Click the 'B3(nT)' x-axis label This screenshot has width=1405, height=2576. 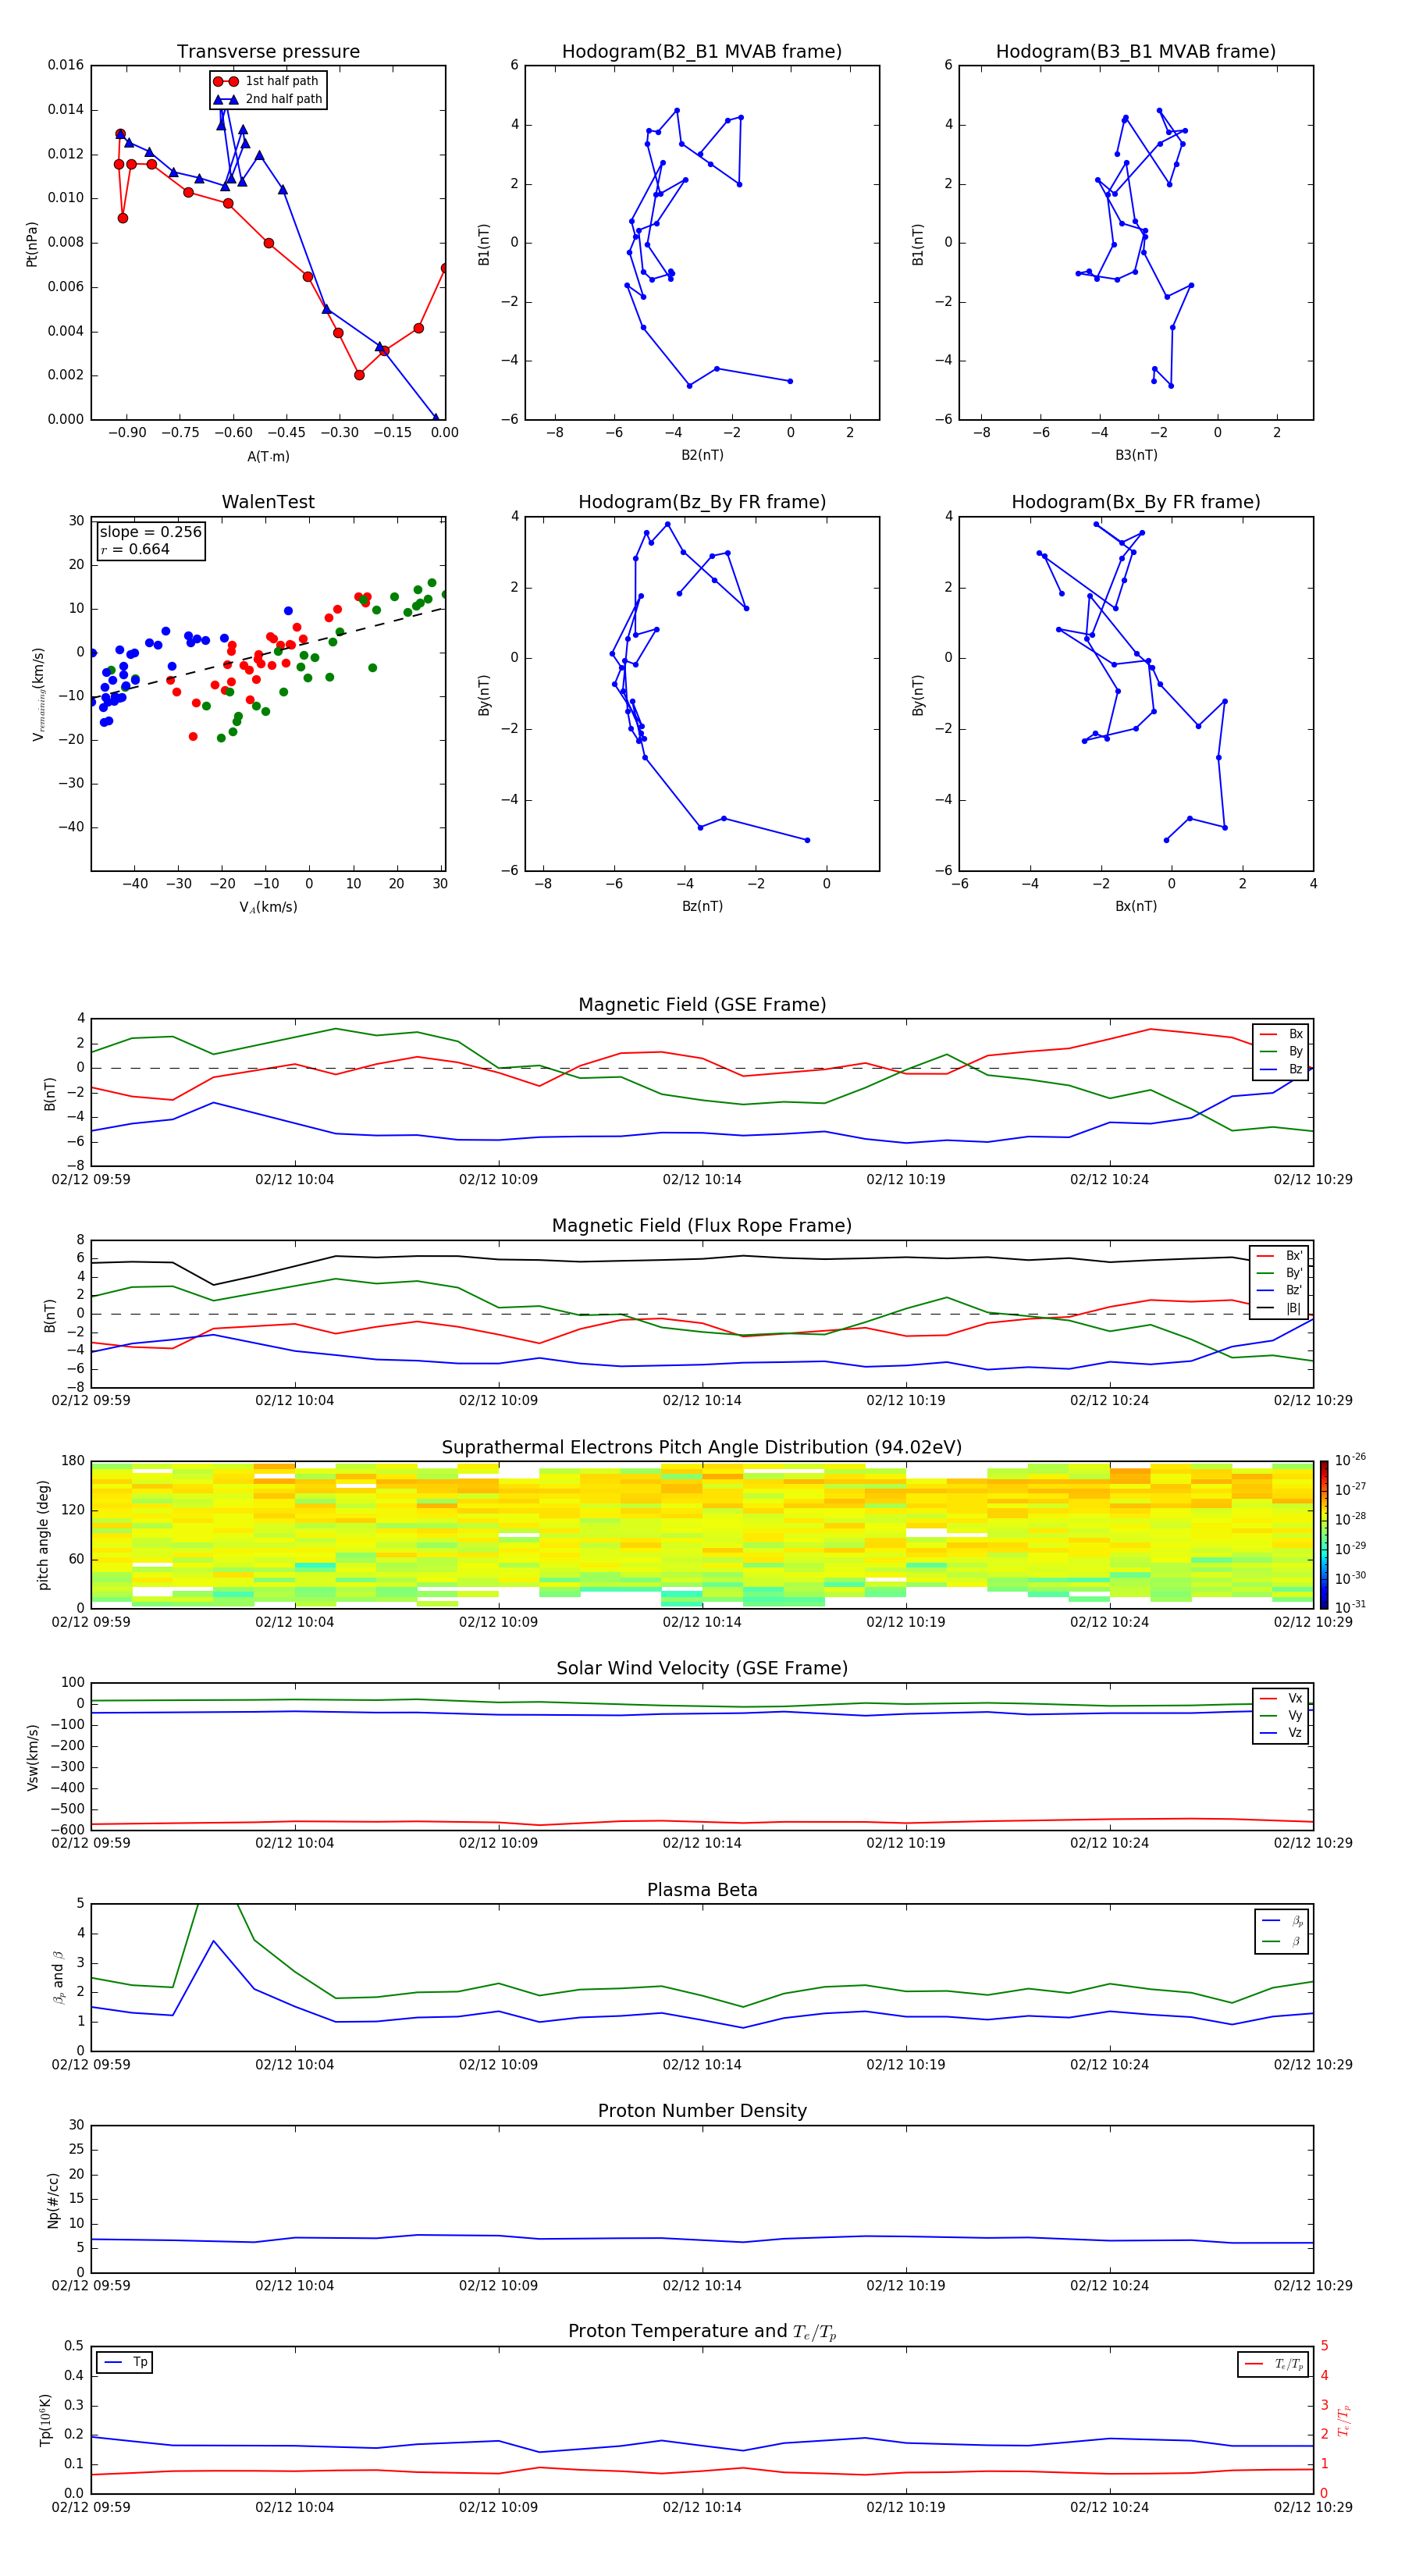point(1136,455)
